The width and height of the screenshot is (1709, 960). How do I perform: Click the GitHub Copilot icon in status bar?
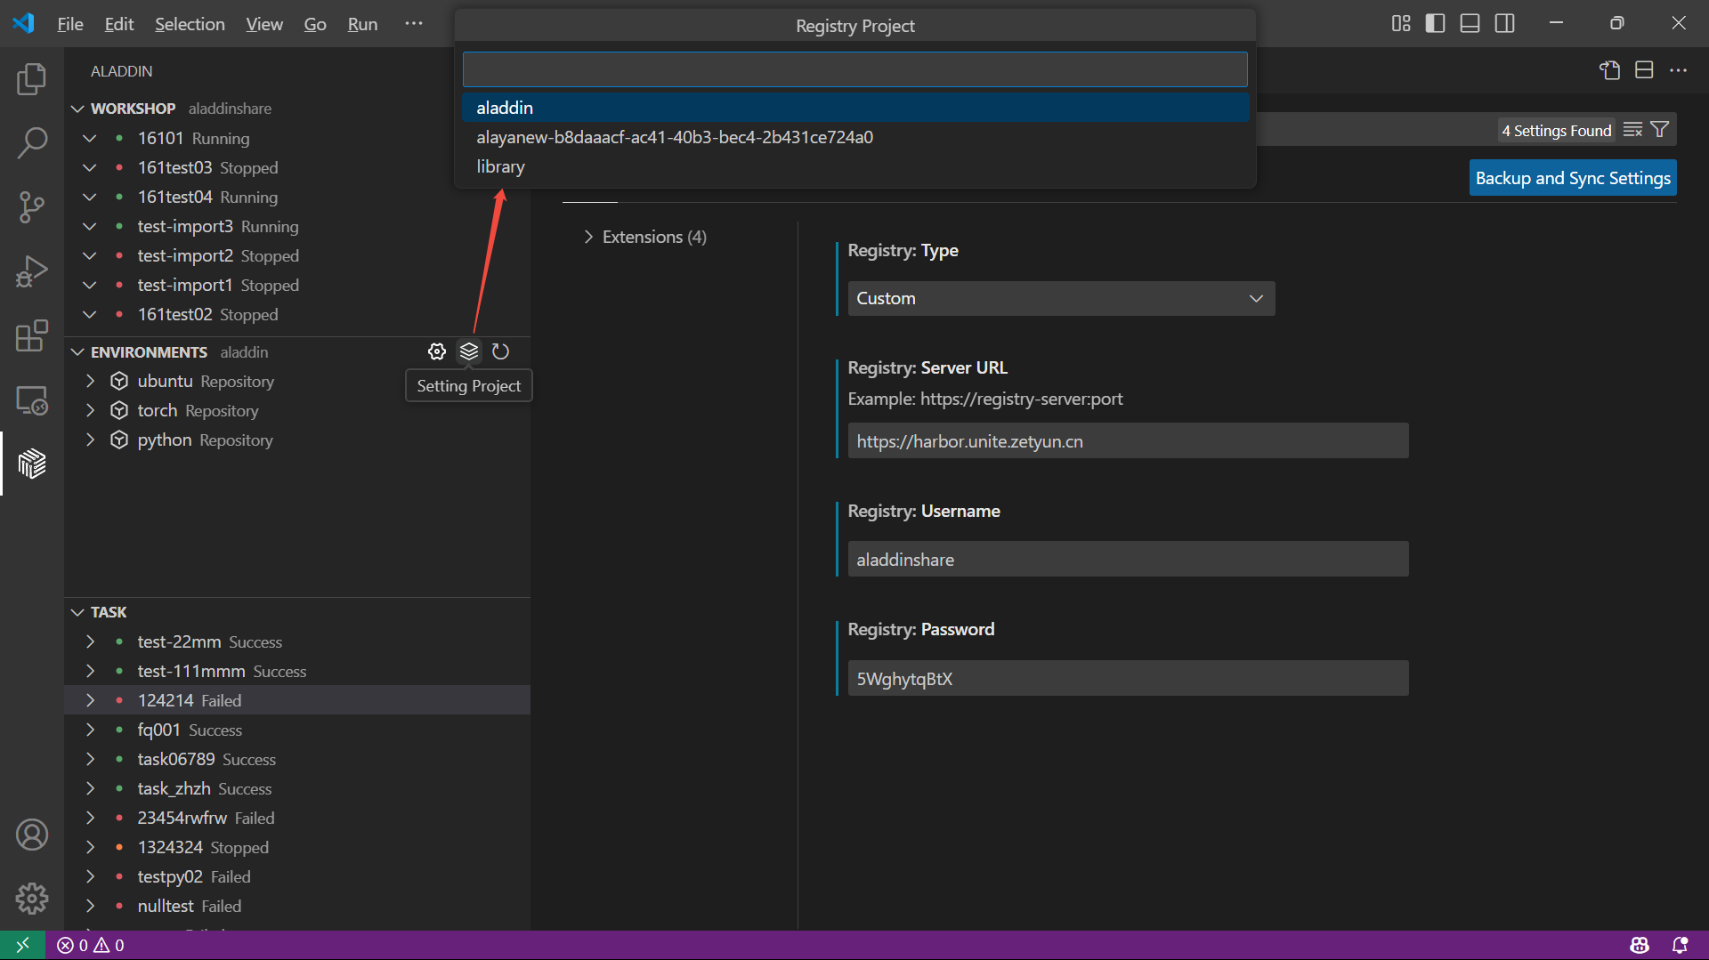point(1640,945)
